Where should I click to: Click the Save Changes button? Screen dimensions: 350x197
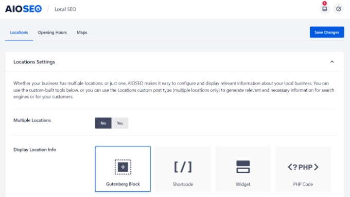(327, 32)
